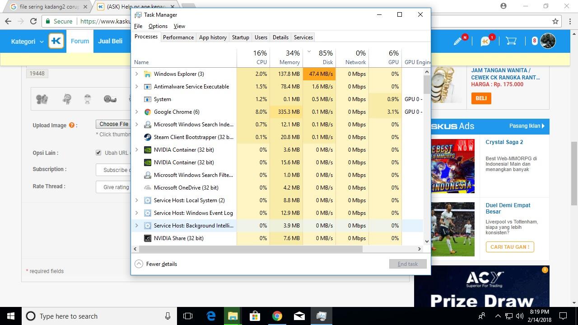The width and height of the screenshot is (578, 325).
Task: Open the View menu in Task Manager
Action: [x=179, y=26]
